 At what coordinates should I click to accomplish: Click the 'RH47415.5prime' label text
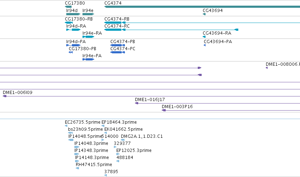coord(94,165)
